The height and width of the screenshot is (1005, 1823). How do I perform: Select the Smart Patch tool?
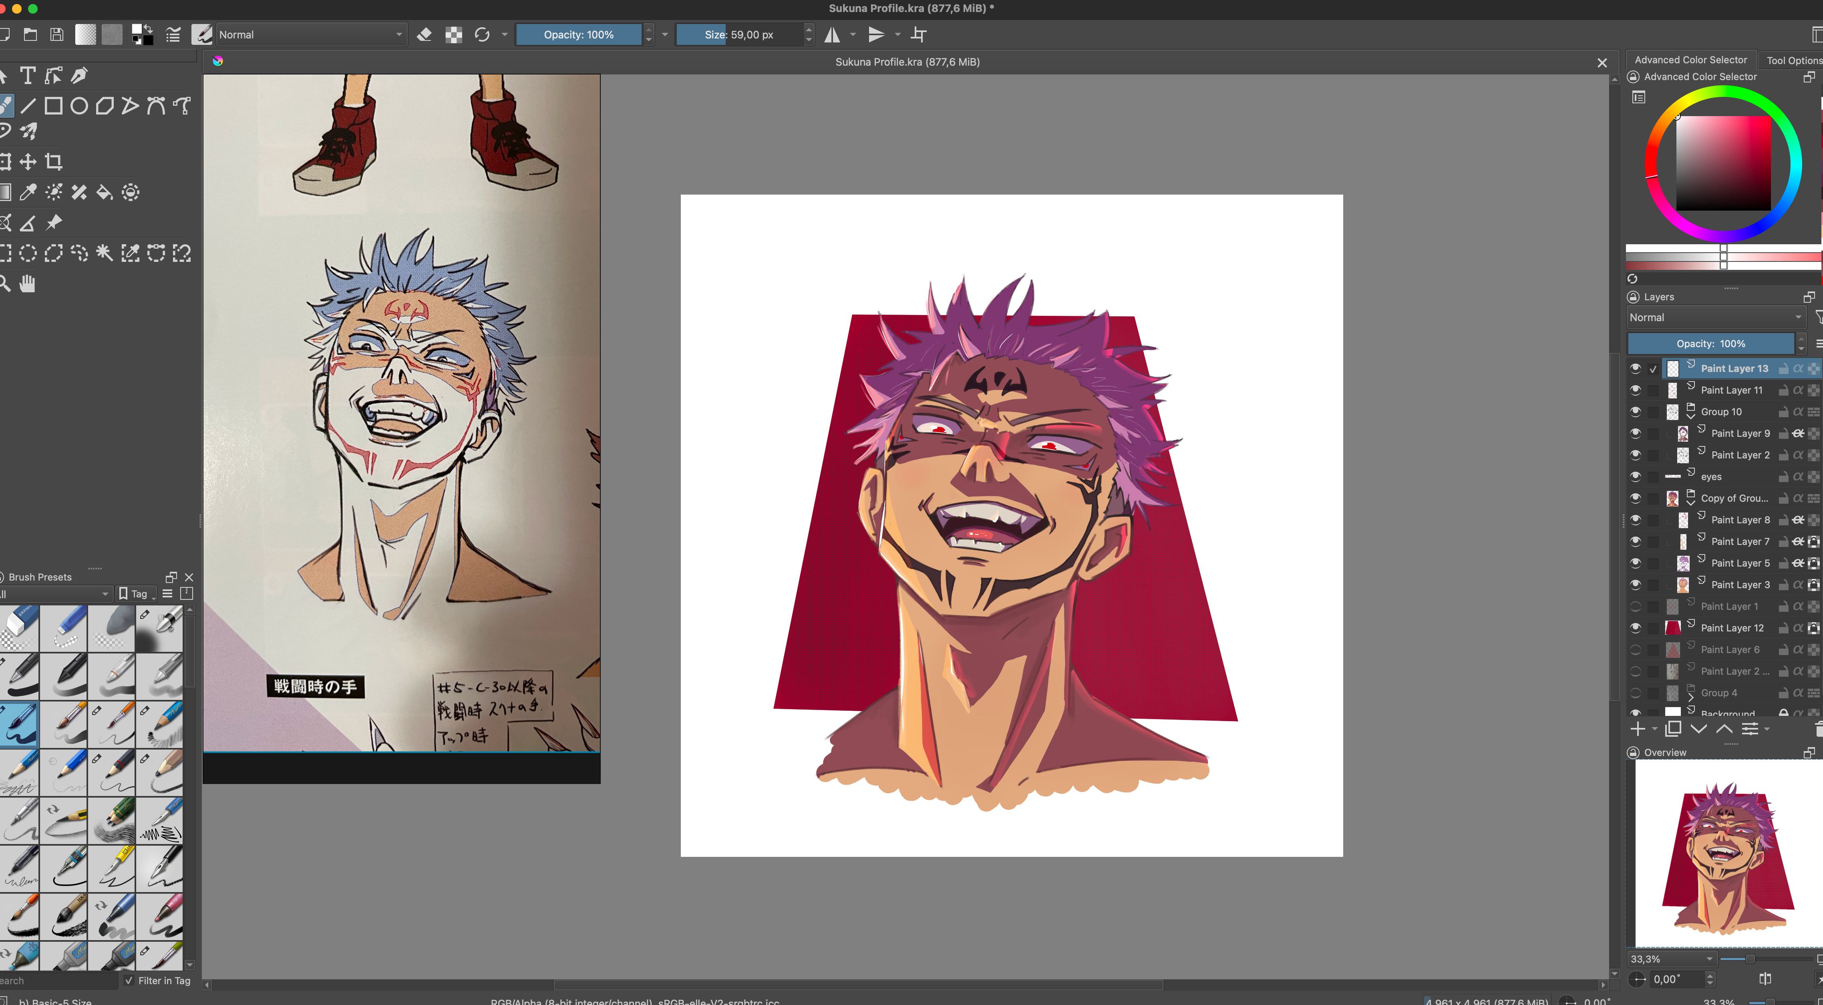(79, 193)
